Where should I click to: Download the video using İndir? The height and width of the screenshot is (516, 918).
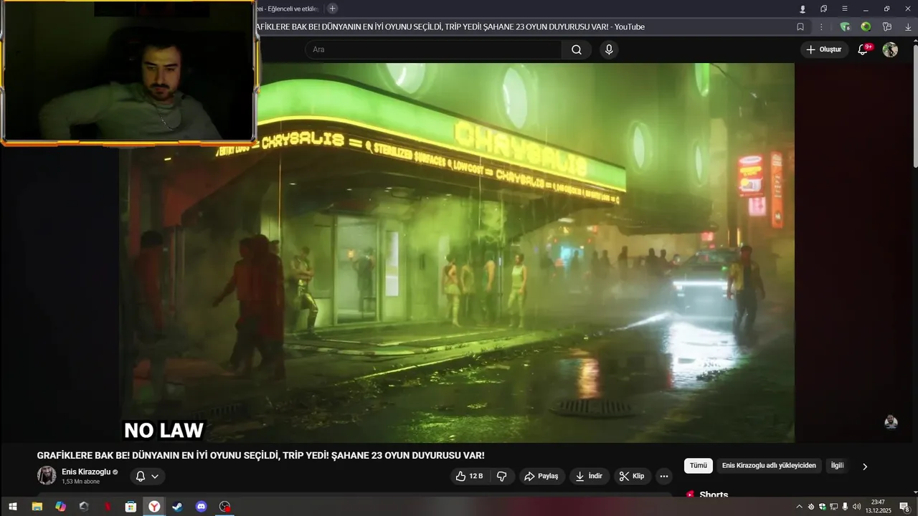click(589, 476)
